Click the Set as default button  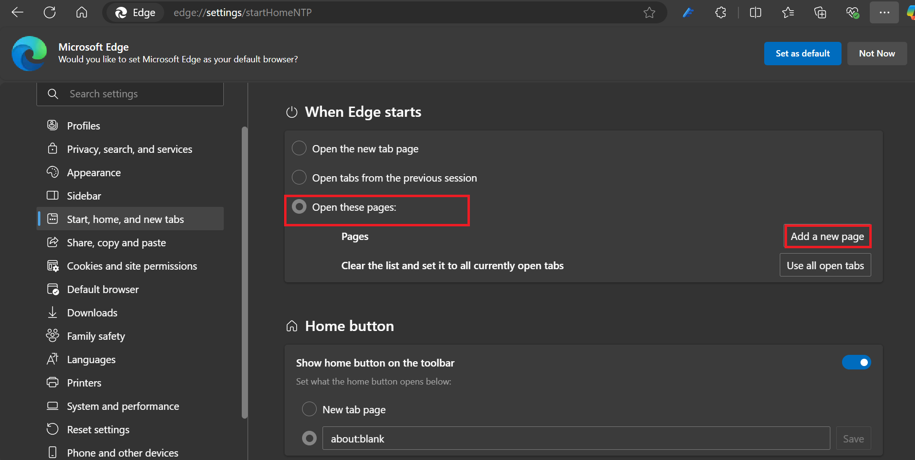coord(803,54)
